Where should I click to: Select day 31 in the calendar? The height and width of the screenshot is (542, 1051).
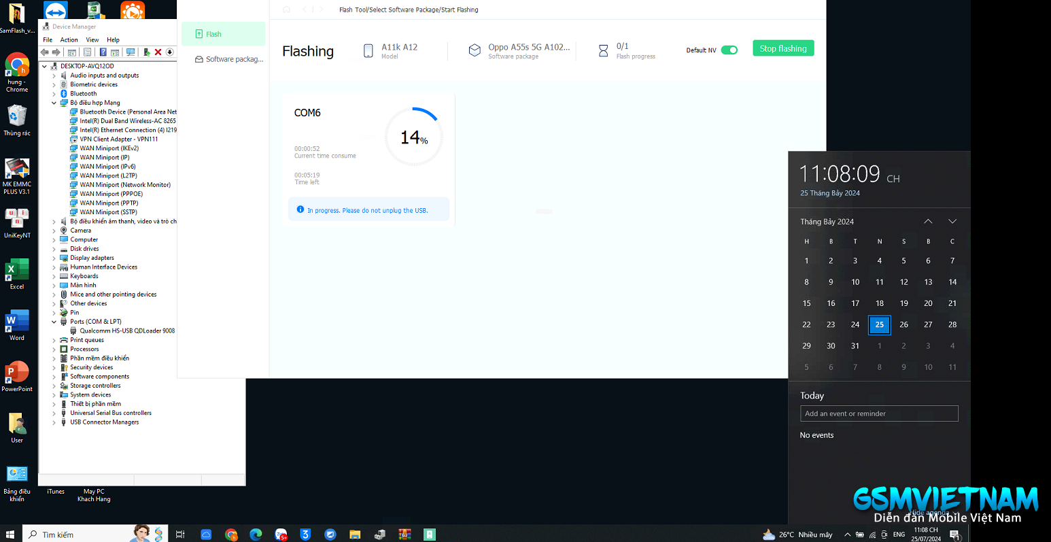(x=855, y=345)
